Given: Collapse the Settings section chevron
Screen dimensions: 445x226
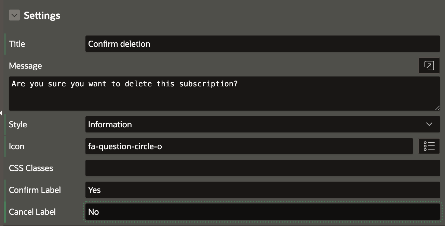Looking at the screenshot, I should (x=14, y=15).
